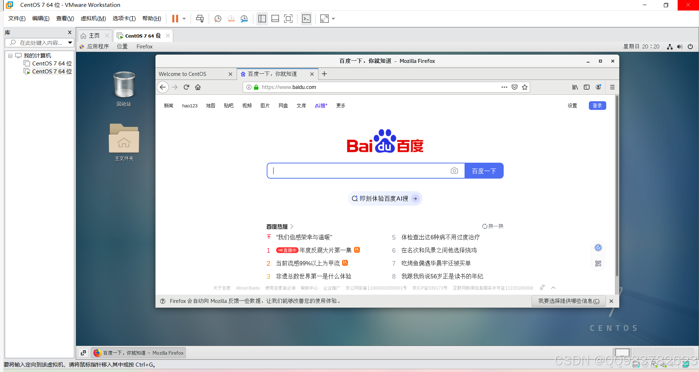
Task: Open the 虚拟机(M) menu
Action: pyautogui.click(x=93, y=18)
